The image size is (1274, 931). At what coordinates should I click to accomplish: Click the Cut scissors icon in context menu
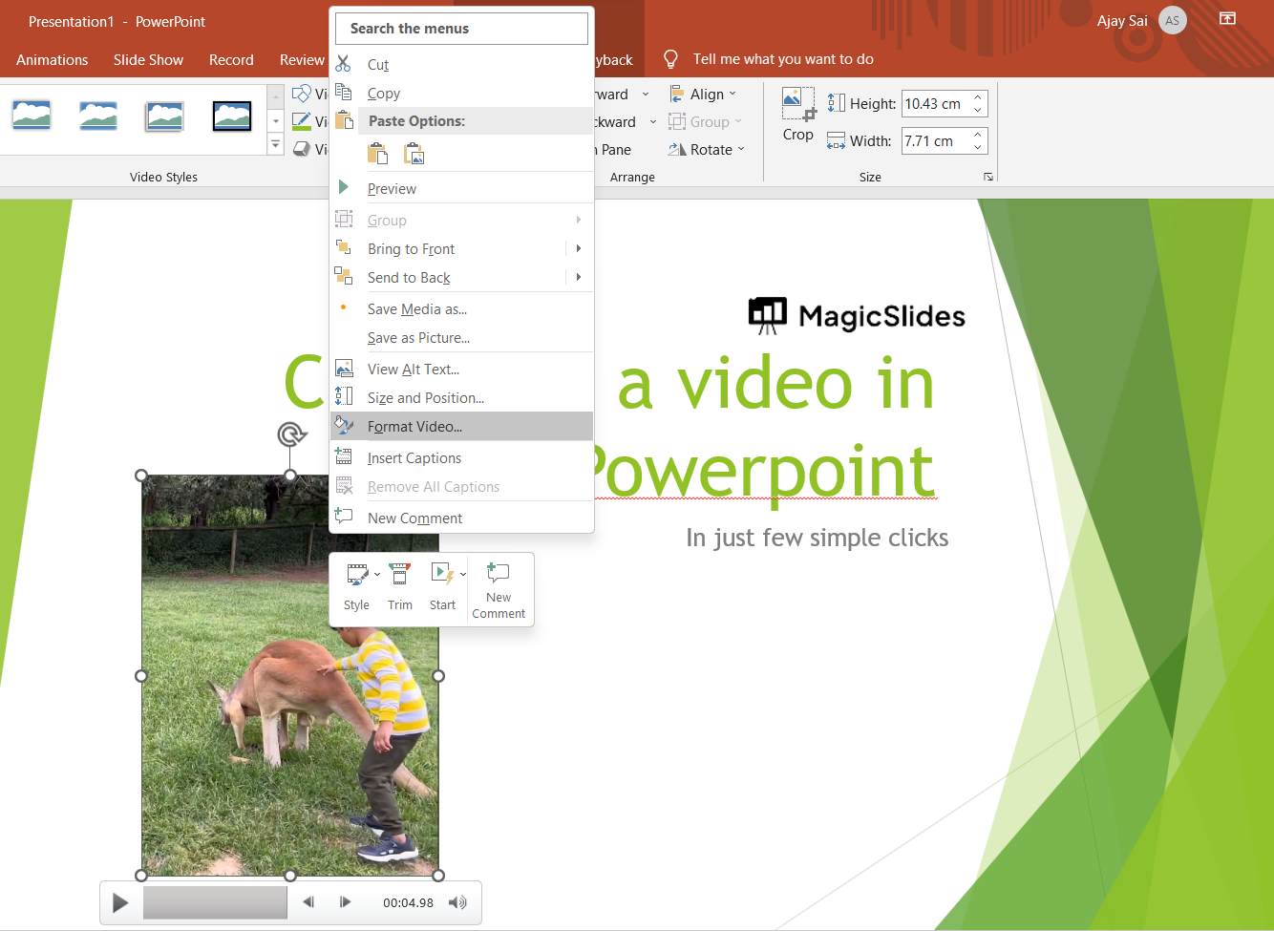point(344,64)
